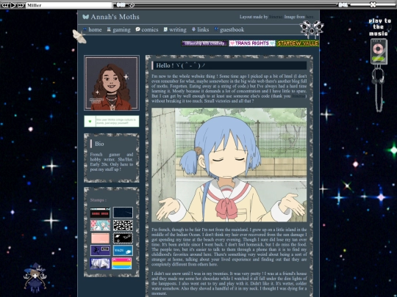
Task: Click the guestbook nav icon
Action: tap(216, 29)
